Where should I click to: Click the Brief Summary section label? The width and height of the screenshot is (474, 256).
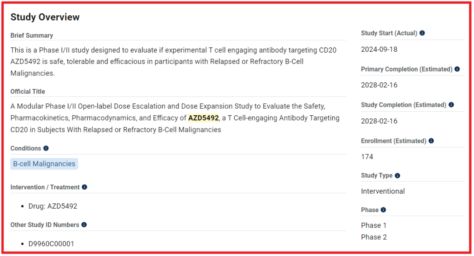32,36
